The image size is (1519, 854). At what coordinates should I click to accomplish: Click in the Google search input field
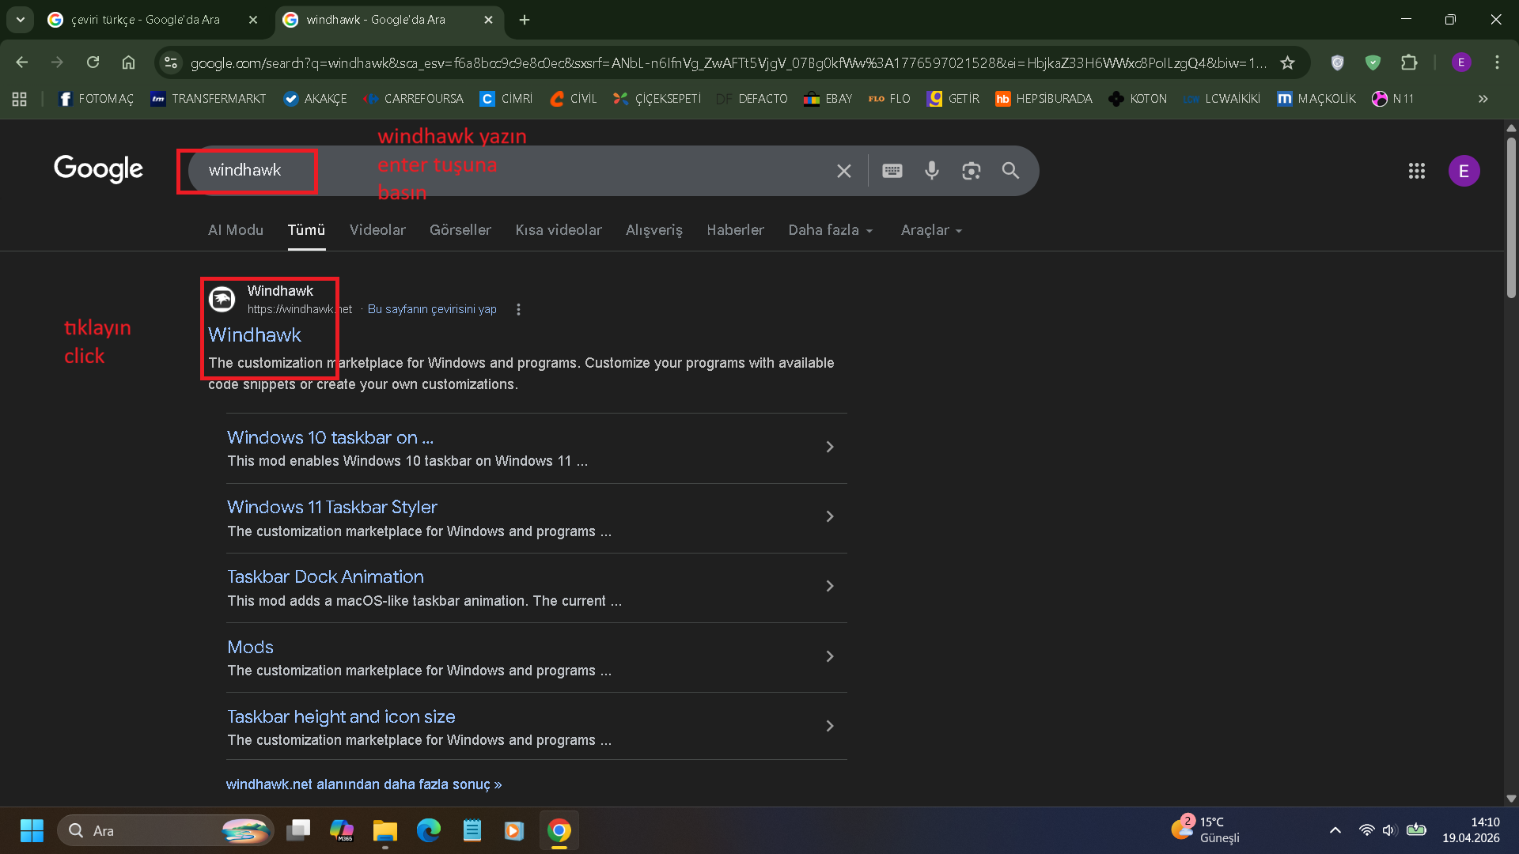[514, 171]
